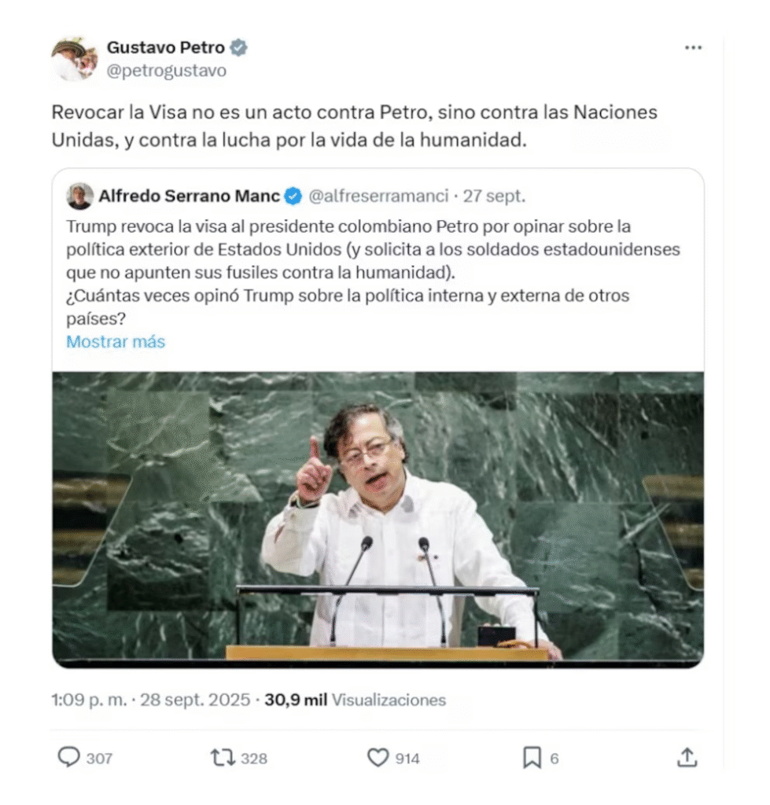Click the 1:09 p. m. 28 sept. 2025 timestamp
The image size is (770, 805).
pos(150,700)
